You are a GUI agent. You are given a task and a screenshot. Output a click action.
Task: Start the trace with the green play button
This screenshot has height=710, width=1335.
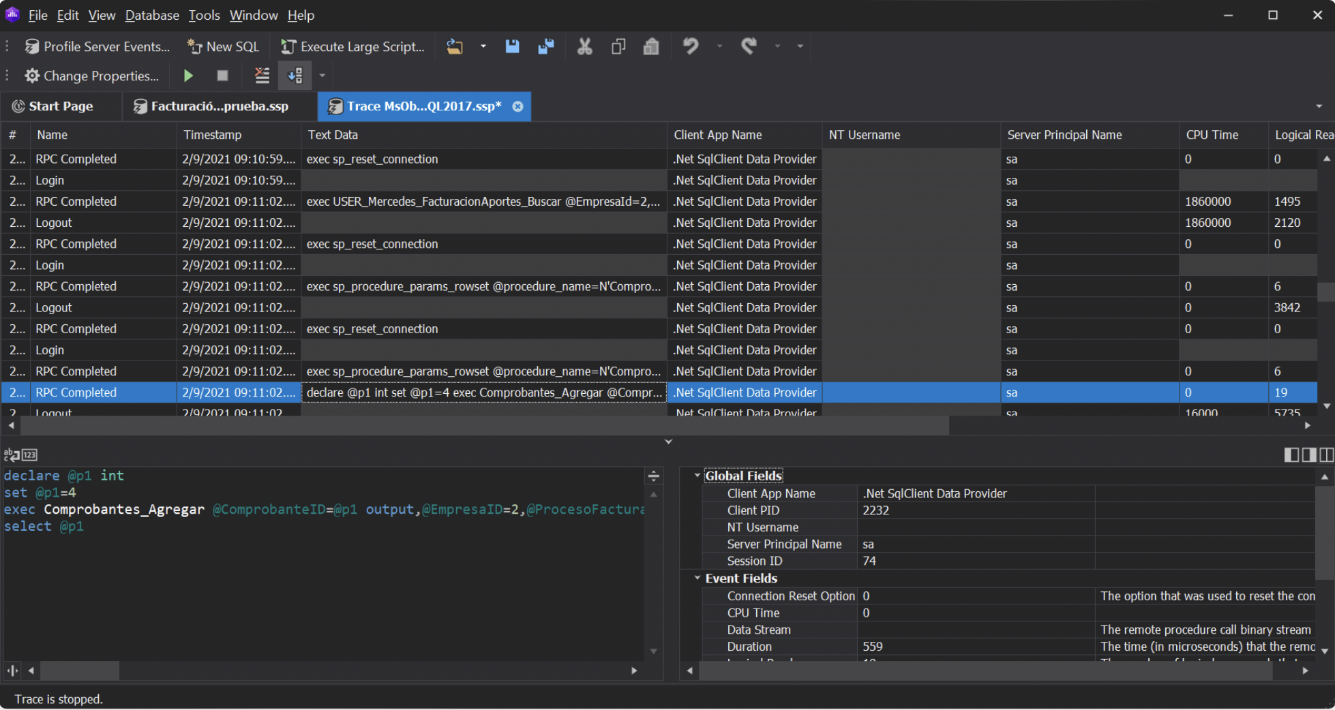click(188, 76)
